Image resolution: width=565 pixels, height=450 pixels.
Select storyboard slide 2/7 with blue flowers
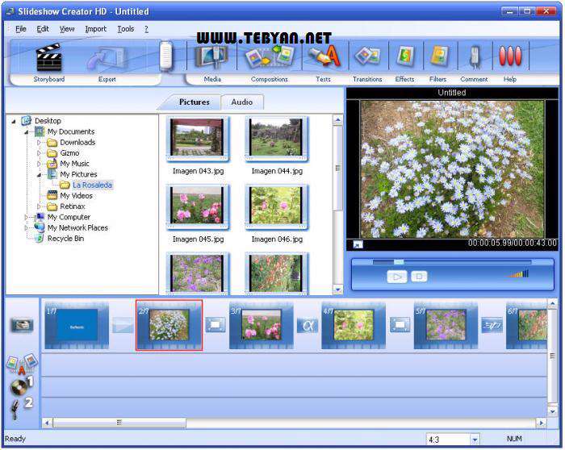[169, 326]
